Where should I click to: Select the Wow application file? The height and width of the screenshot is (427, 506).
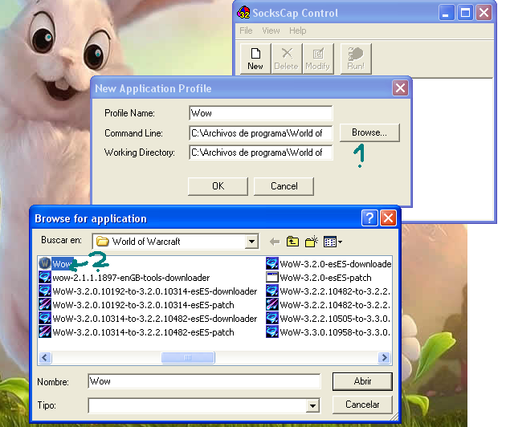[x=55, y=264]
